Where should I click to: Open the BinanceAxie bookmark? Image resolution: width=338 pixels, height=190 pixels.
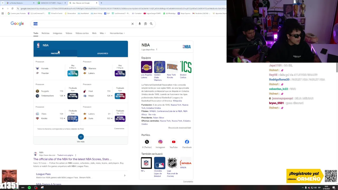pyautogui.click(x=70, y=13)
